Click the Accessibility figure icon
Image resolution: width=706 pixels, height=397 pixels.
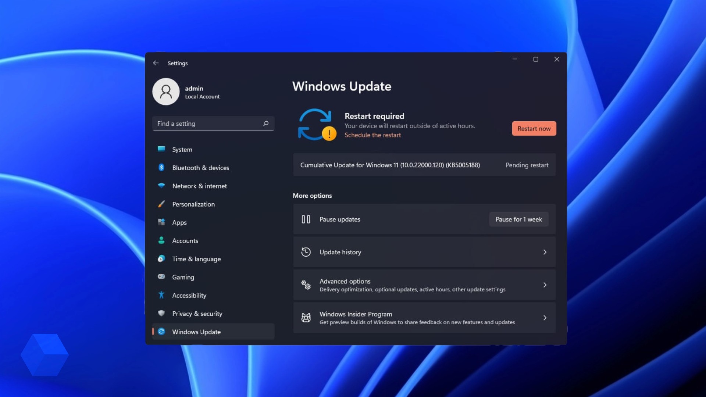pos(161,295)
